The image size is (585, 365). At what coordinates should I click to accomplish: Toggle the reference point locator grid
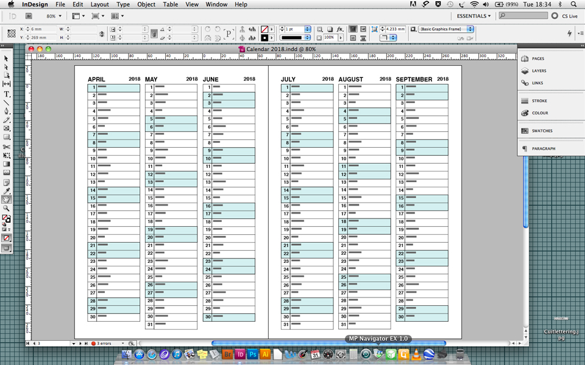click(x=12, y=33)
